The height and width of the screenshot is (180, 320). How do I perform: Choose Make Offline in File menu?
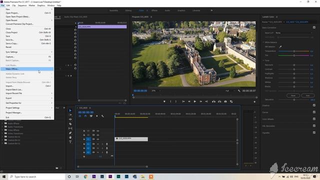[27, 69]
